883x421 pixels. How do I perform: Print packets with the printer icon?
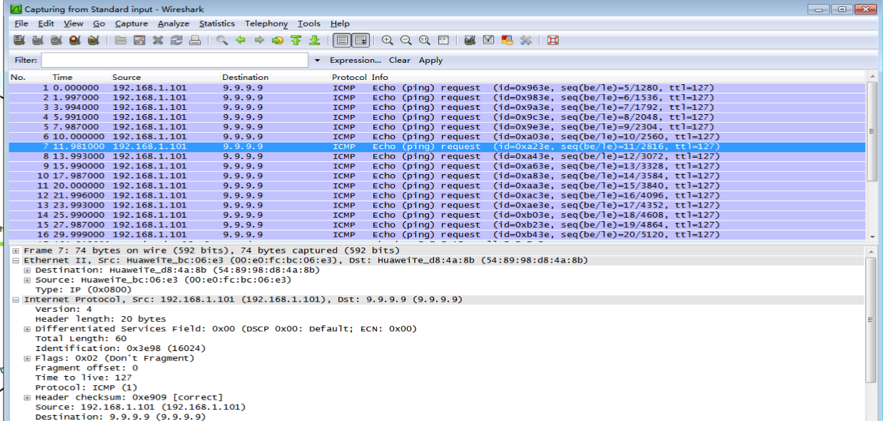pyautogui.click(x=195, y=41)
